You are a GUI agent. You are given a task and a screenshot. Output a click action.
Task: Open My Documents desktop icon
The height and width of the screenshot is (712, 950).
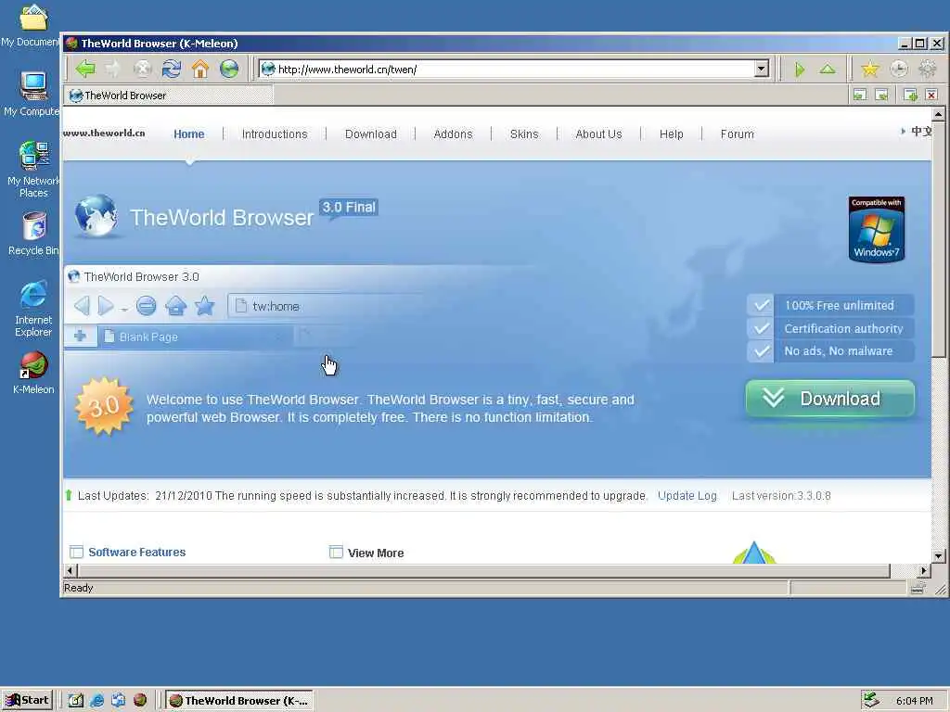point(32,24)
